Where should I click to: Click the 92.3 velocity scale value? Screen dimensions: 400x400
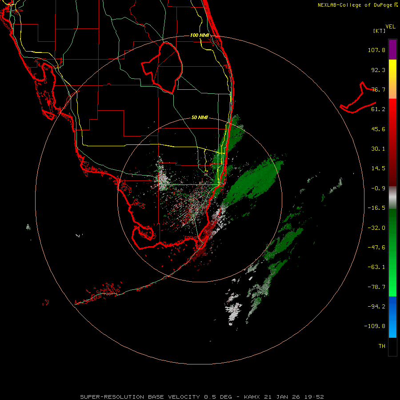pyautogui.click(x=378, y=70)
